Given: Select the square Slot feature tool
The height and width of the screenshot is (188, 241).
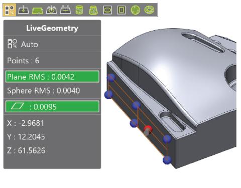Looking at the screenshot, I should point(122,10).
